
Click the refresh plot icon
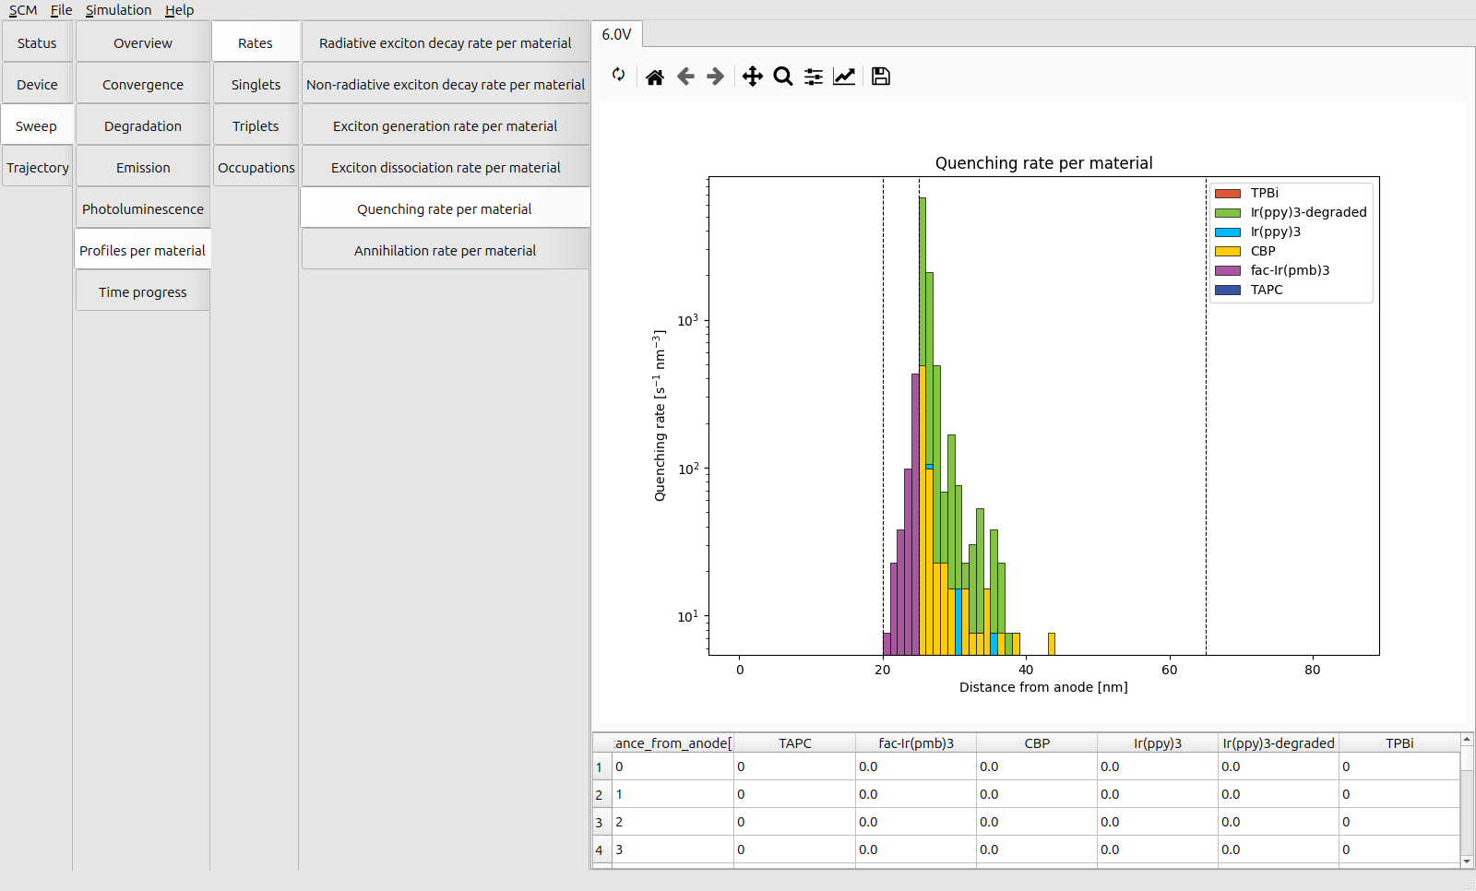(x=619, y=75)
